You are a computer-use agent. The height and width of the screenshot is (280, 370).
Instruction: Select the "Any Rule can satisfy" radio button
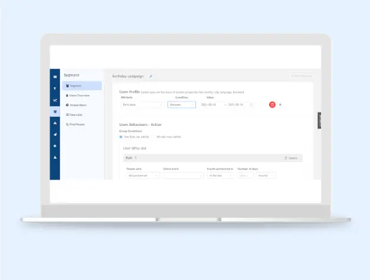pos(121,136)
